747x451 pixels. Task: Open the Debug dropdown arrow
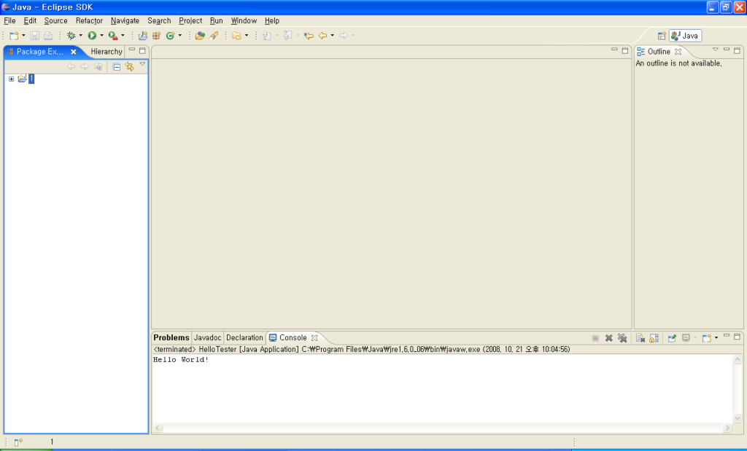click(x=80, y=36)
